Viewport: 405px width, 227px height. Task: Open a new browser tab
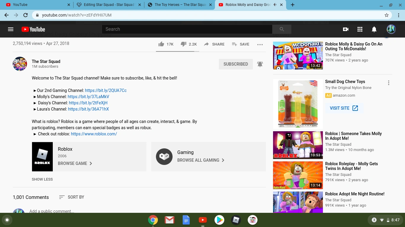point(293,5)
